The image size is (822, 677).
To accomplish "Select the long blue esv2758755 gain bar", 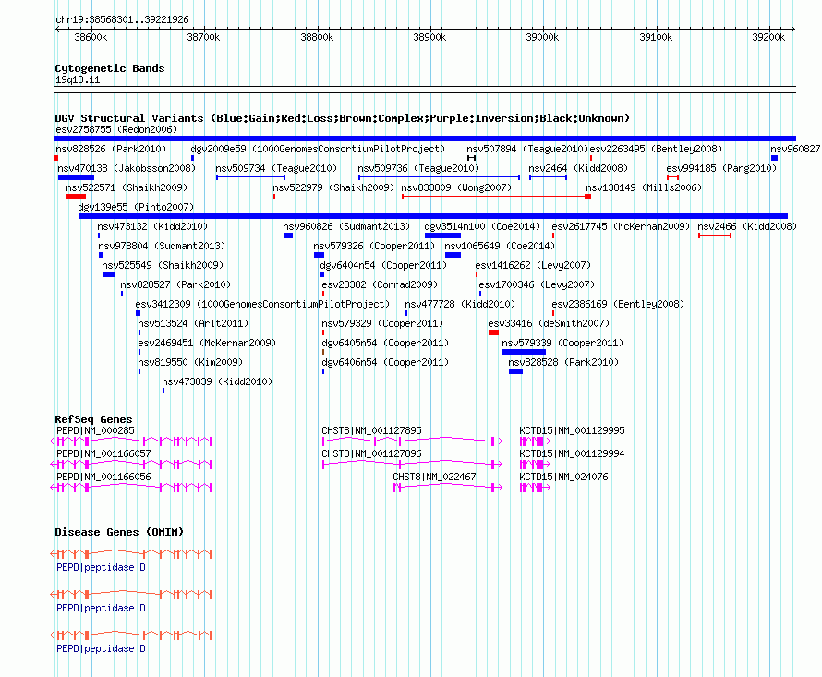I will (425, 139).
